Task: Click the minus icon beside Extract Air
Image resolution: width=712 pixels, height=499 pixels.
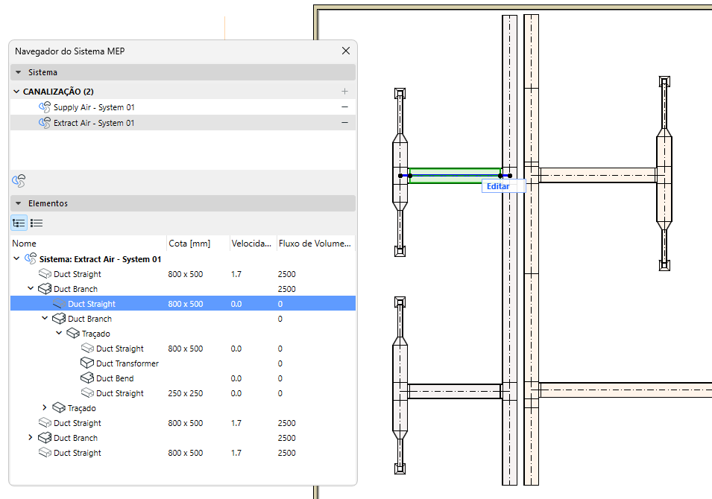Action: 344,123
